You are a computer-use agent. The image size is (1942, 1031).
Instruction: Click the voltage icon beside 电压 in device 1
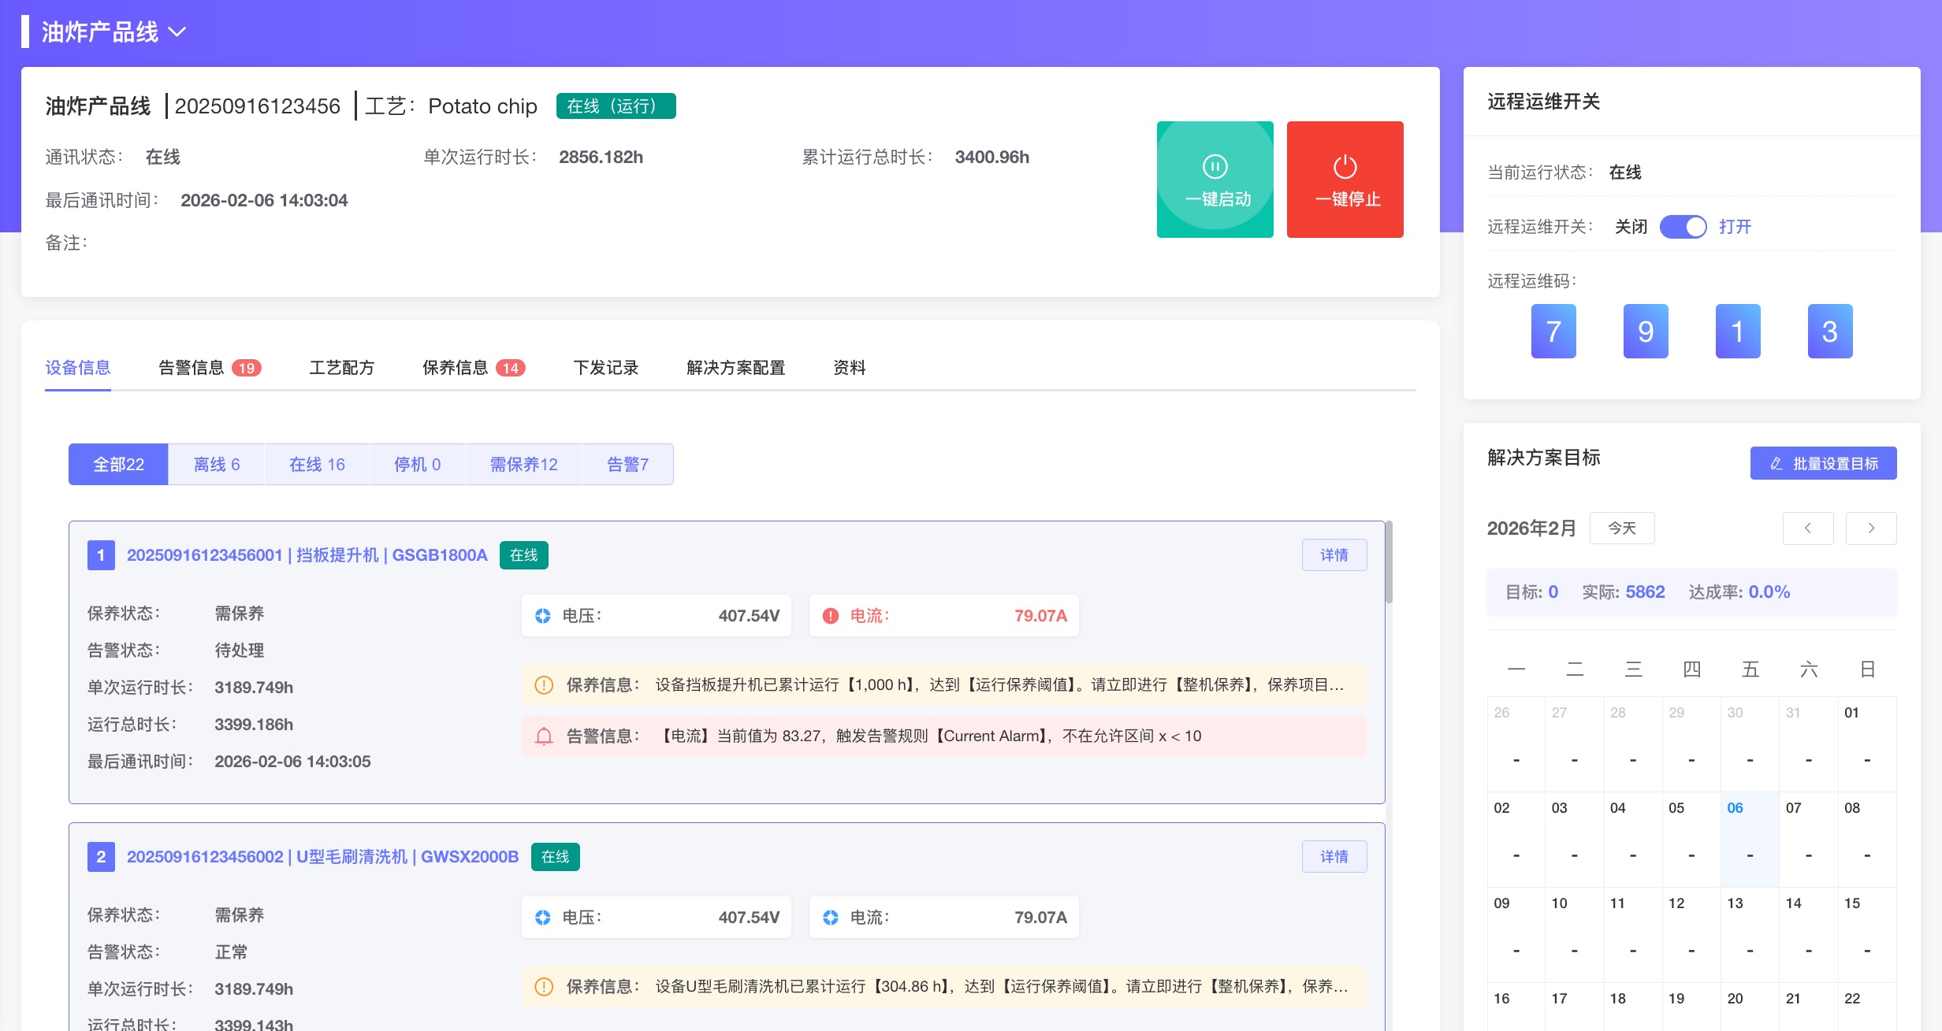(x=543, y=616)
